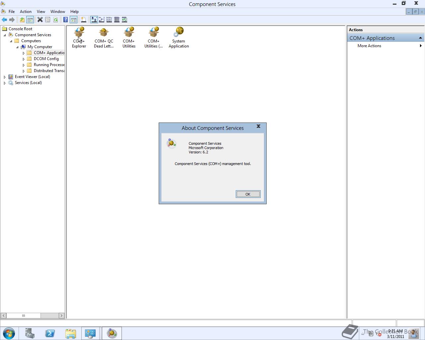The image size is (425, 340).
Task: Click the Help question mark icon
Action: [66, 20]
